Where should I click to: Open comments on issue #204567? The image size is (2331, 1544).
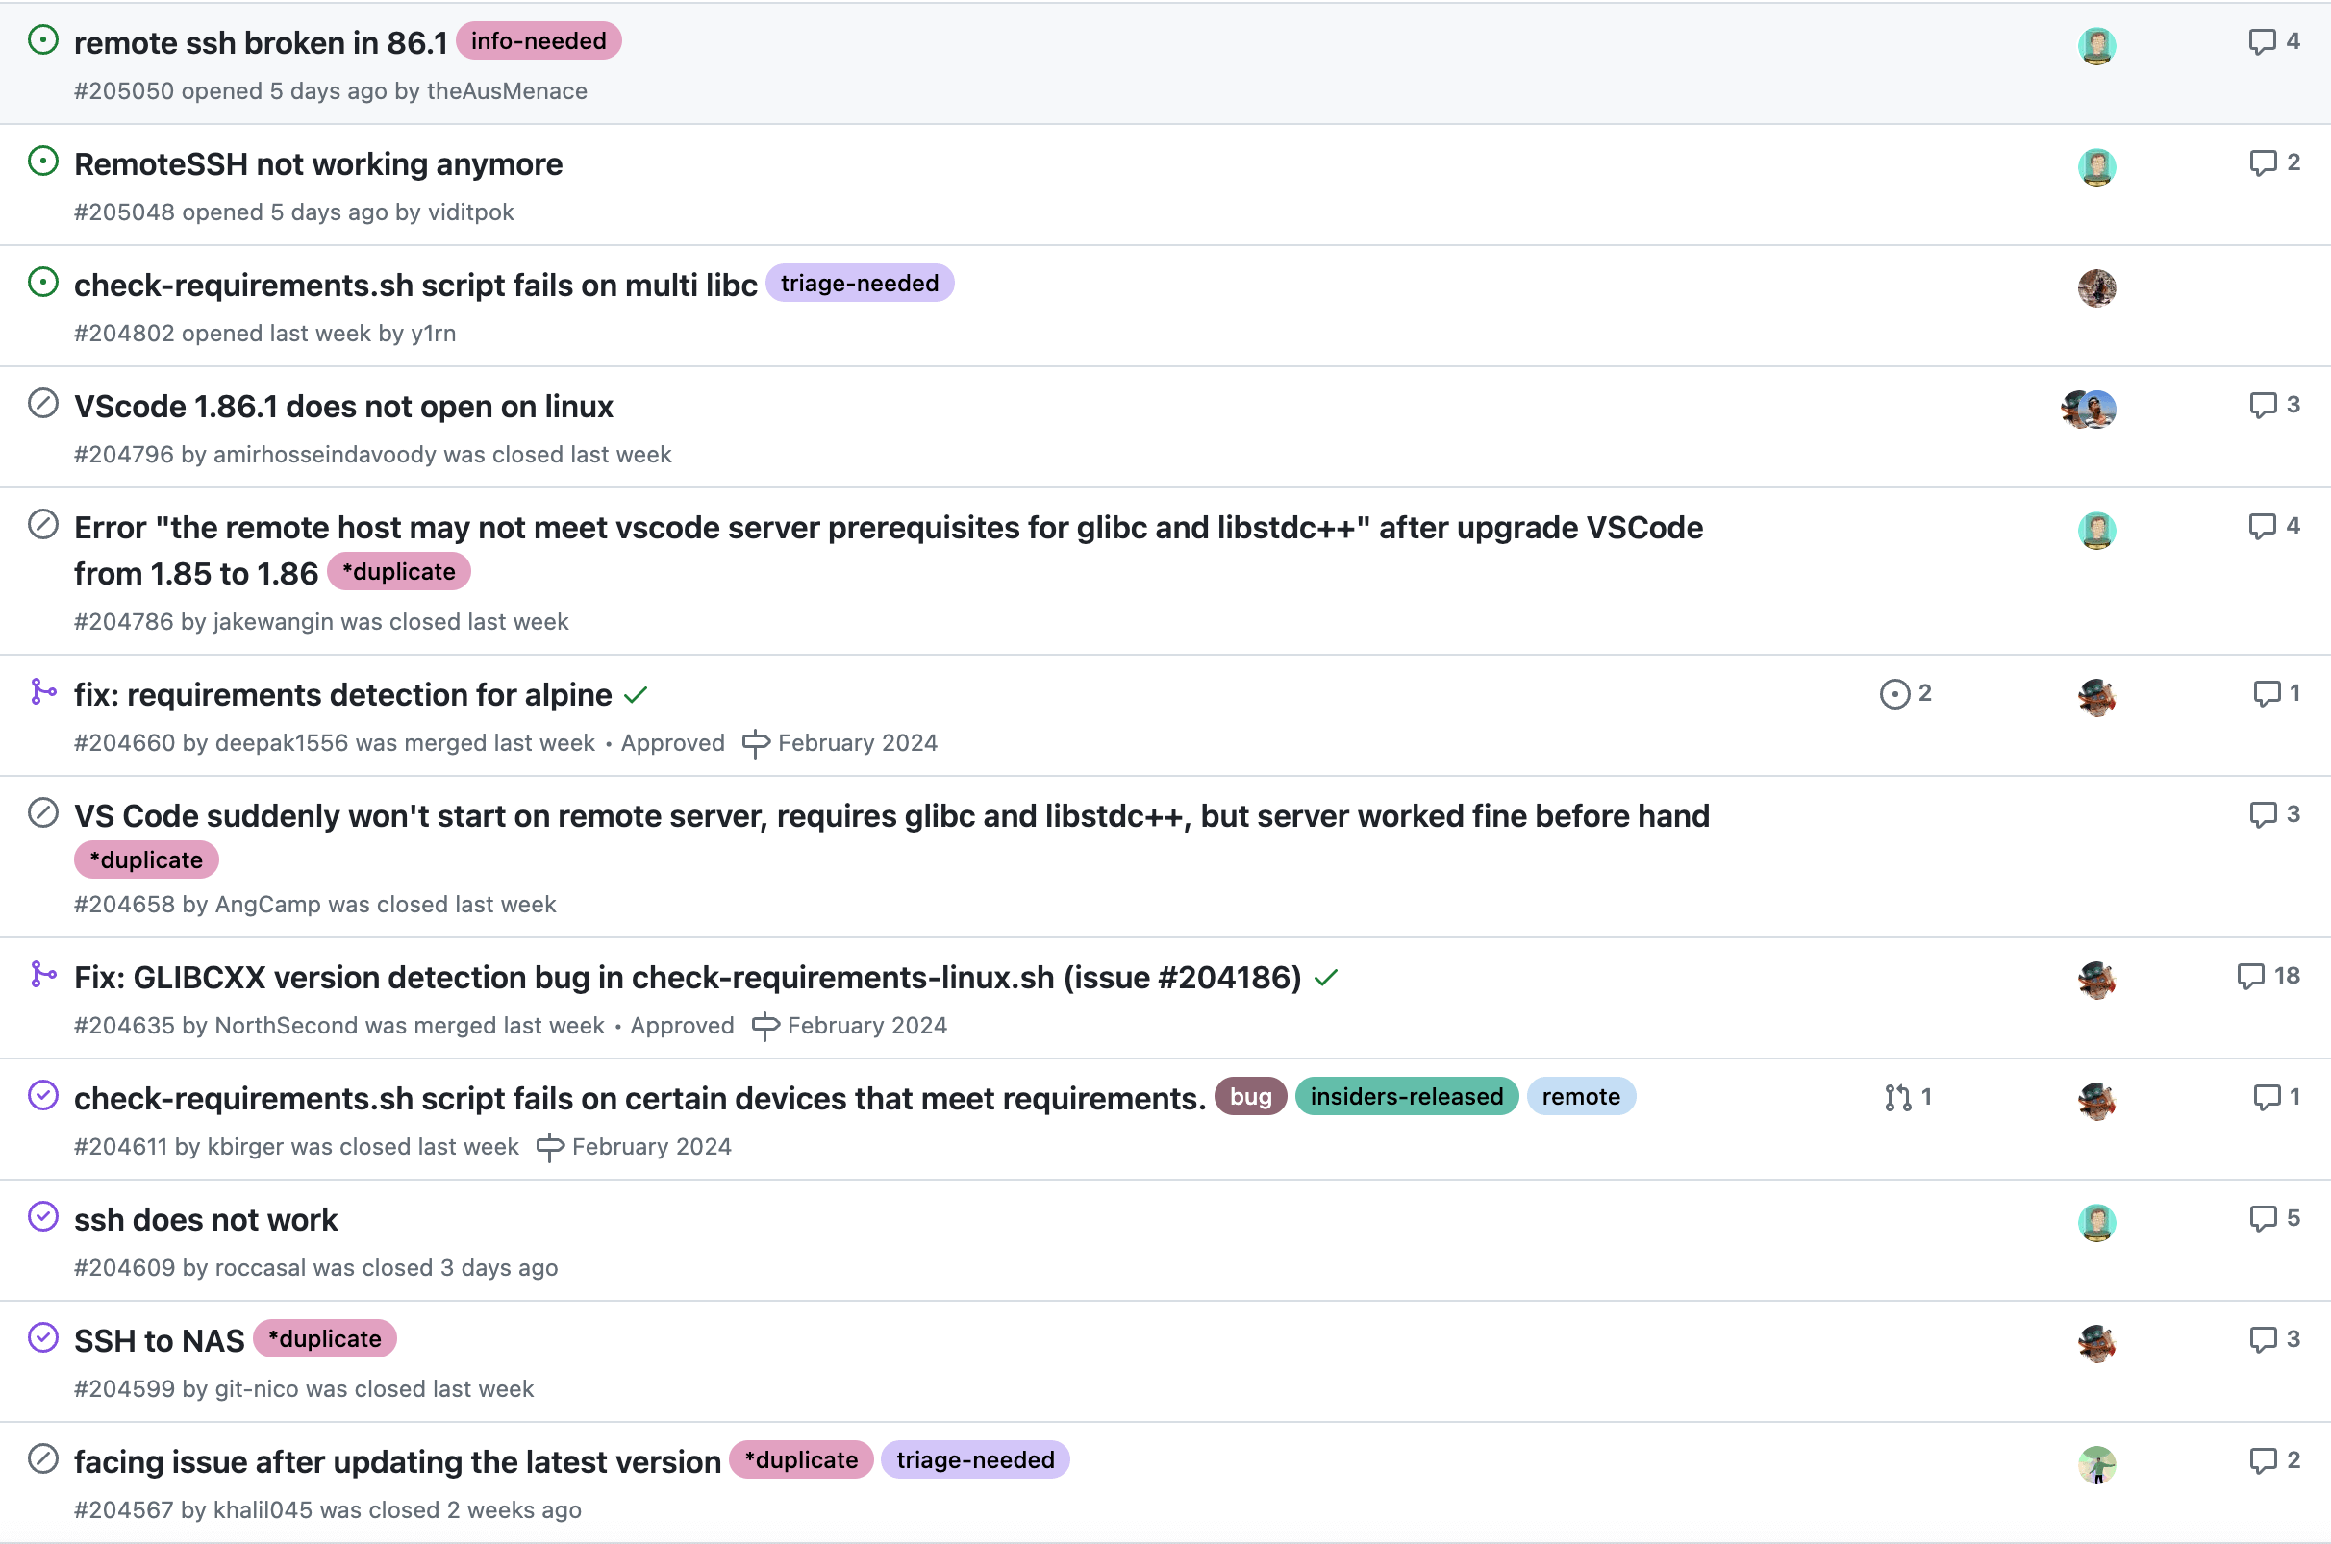click(x=2274, y=1460)
